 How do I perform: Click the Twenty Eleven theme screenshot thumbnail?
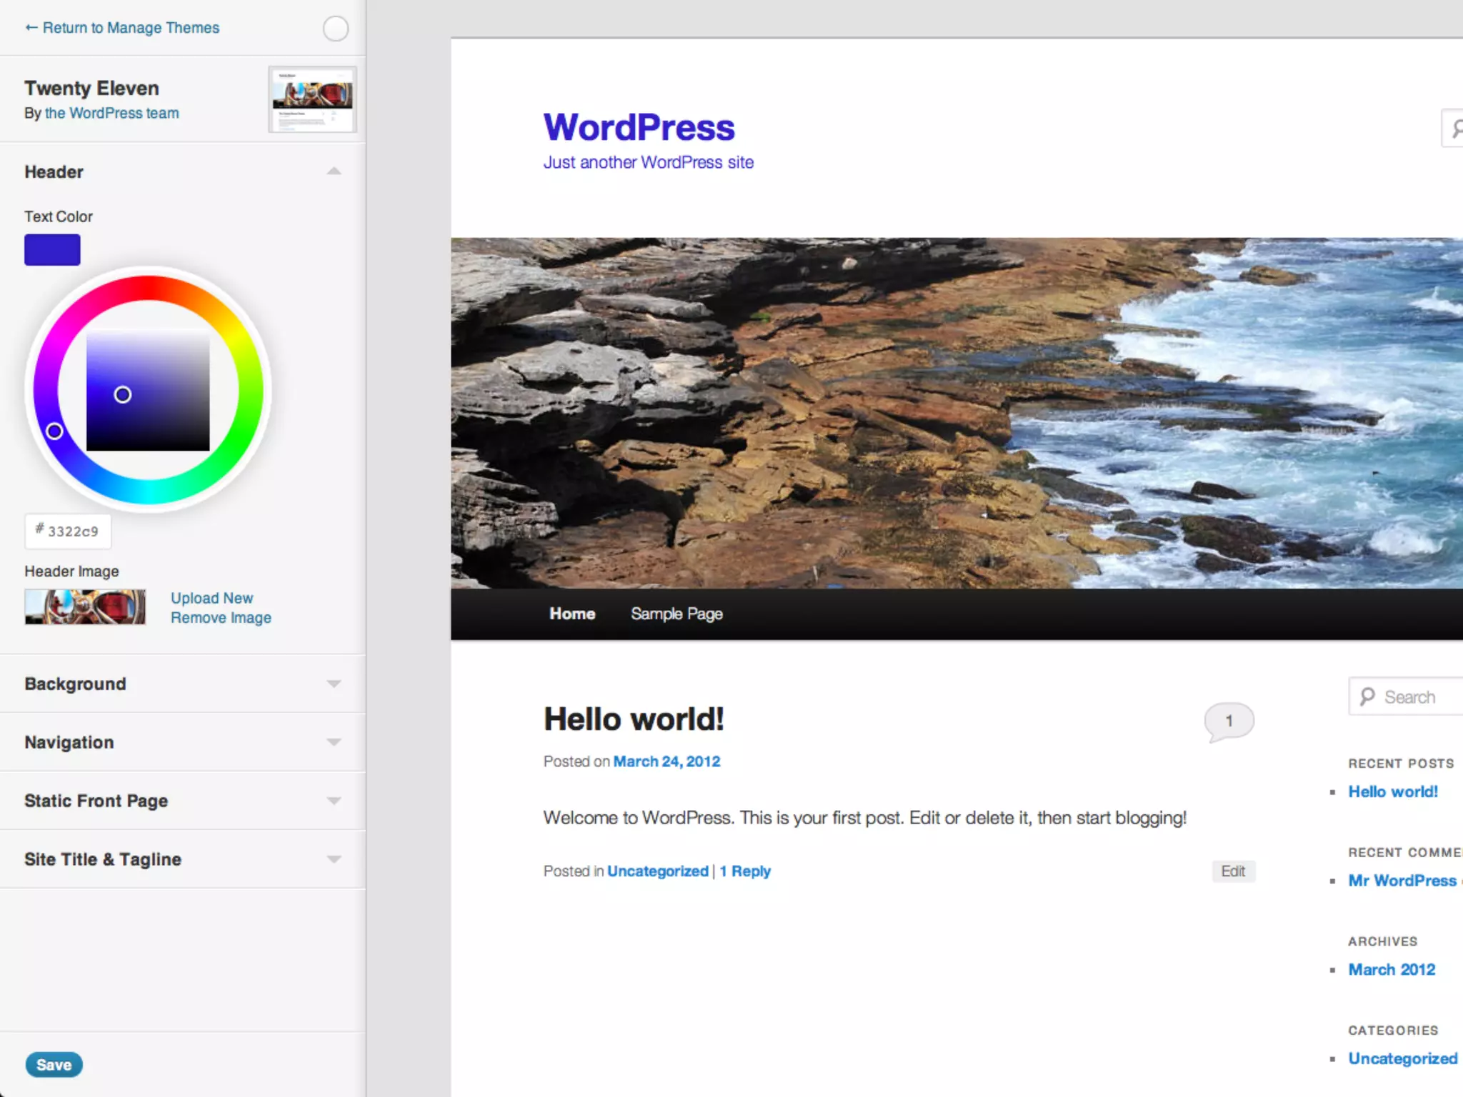click(312, 100)
